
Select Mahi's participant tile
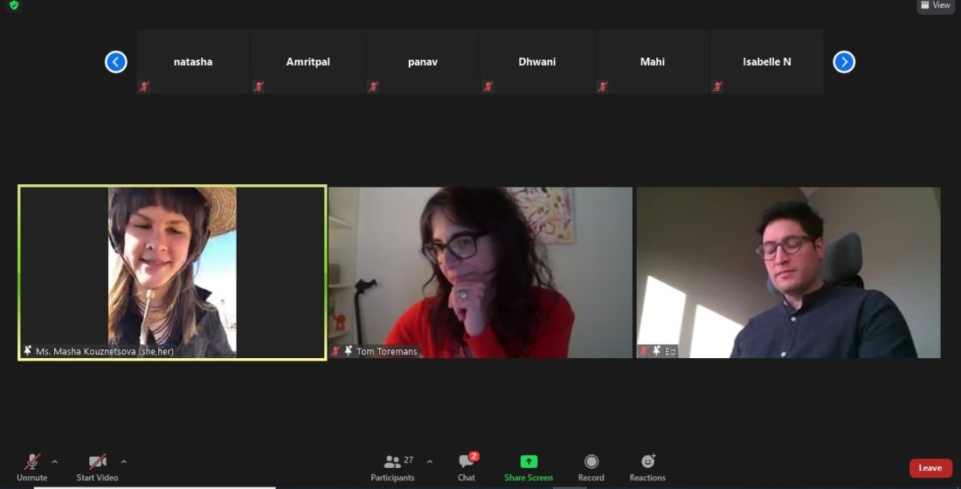[x=652, y=62]
